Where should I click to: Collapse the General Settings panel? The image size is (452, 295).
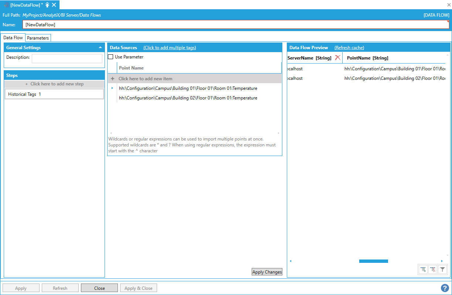100,48
